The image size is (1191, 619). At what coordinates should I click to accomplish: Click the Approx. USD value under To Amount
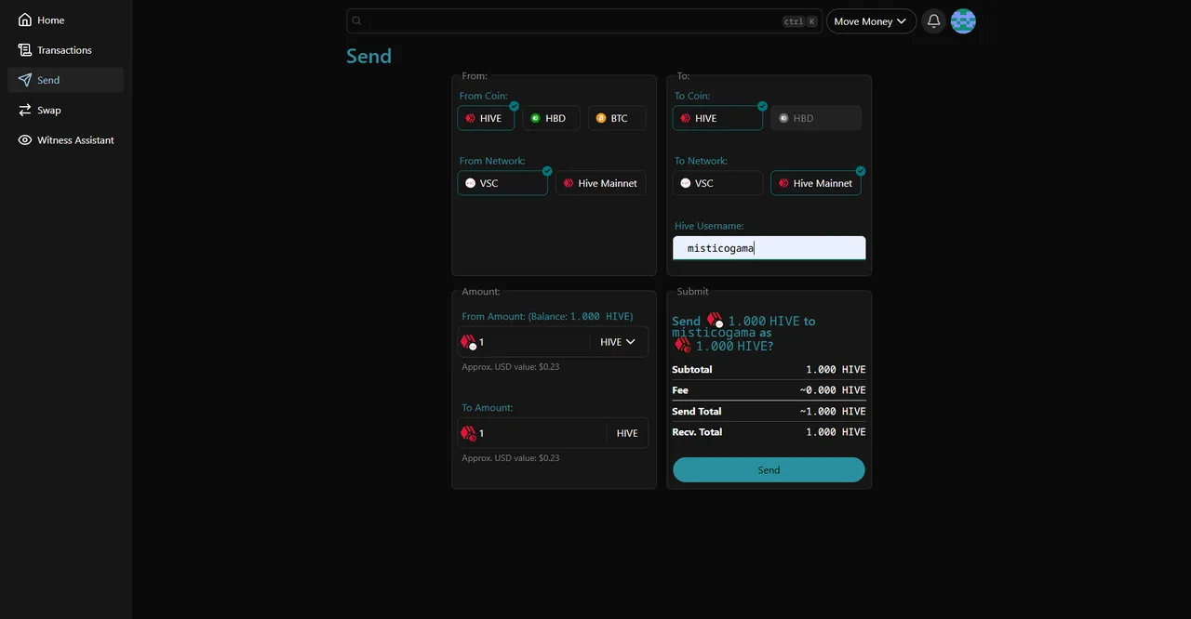click(511, 457)
